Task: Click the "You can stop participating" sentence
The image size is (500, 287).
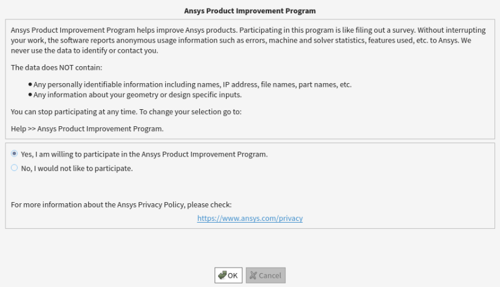Action: (126, 112)
